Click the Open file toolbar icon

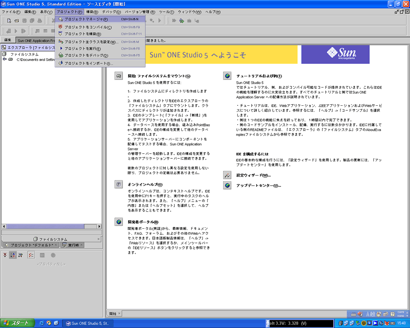pyautogui.click(x=17, y=21)
